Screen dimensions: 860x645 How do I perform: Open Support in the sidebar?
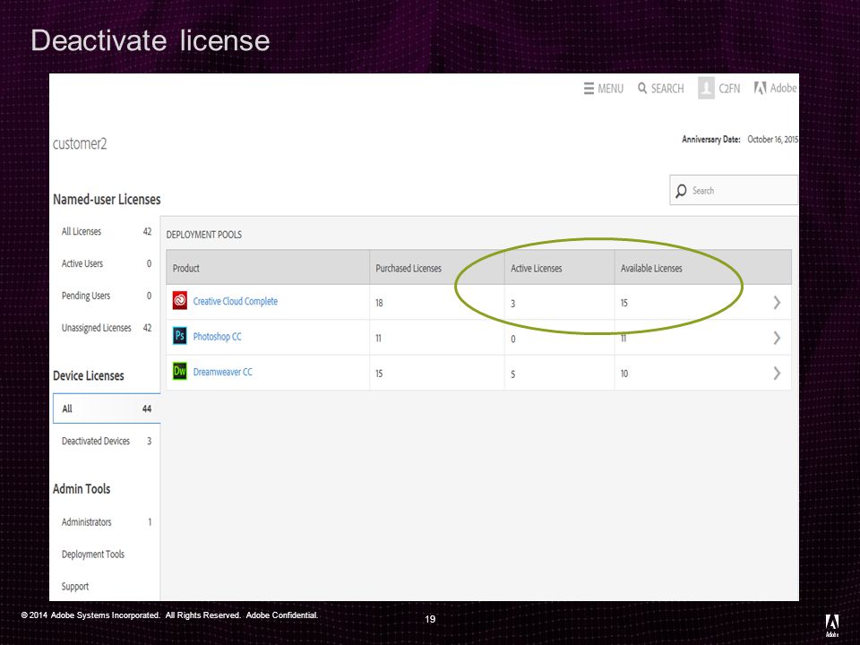tap(75, 586)
